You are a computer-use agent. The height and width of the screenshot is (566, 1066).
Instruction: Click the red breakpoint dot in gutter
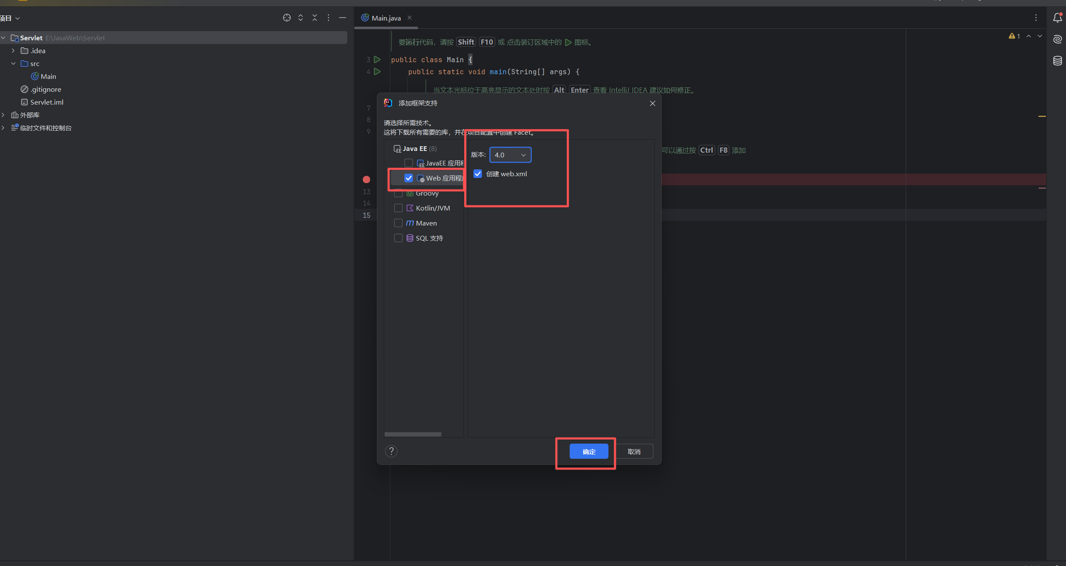click(366, 179)
